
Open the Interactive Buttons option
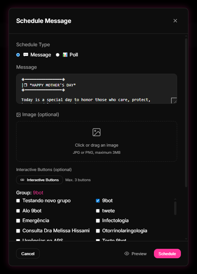coord(40,180)
